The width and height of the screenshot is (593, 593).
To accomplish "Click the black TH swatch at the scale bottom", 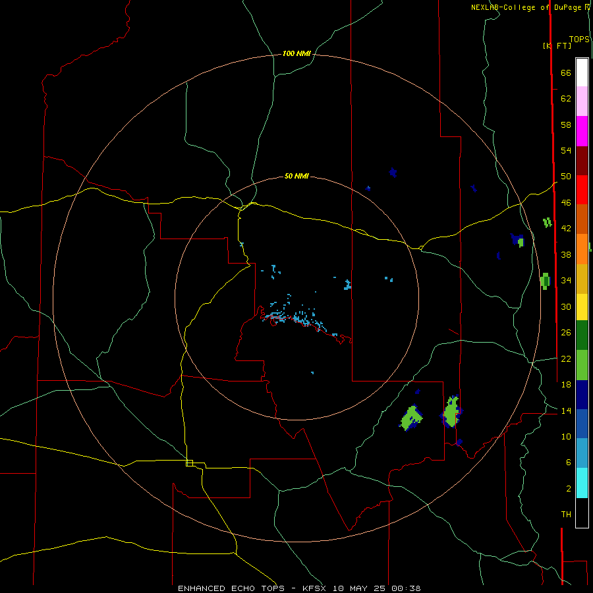I will tap(582, 513).
